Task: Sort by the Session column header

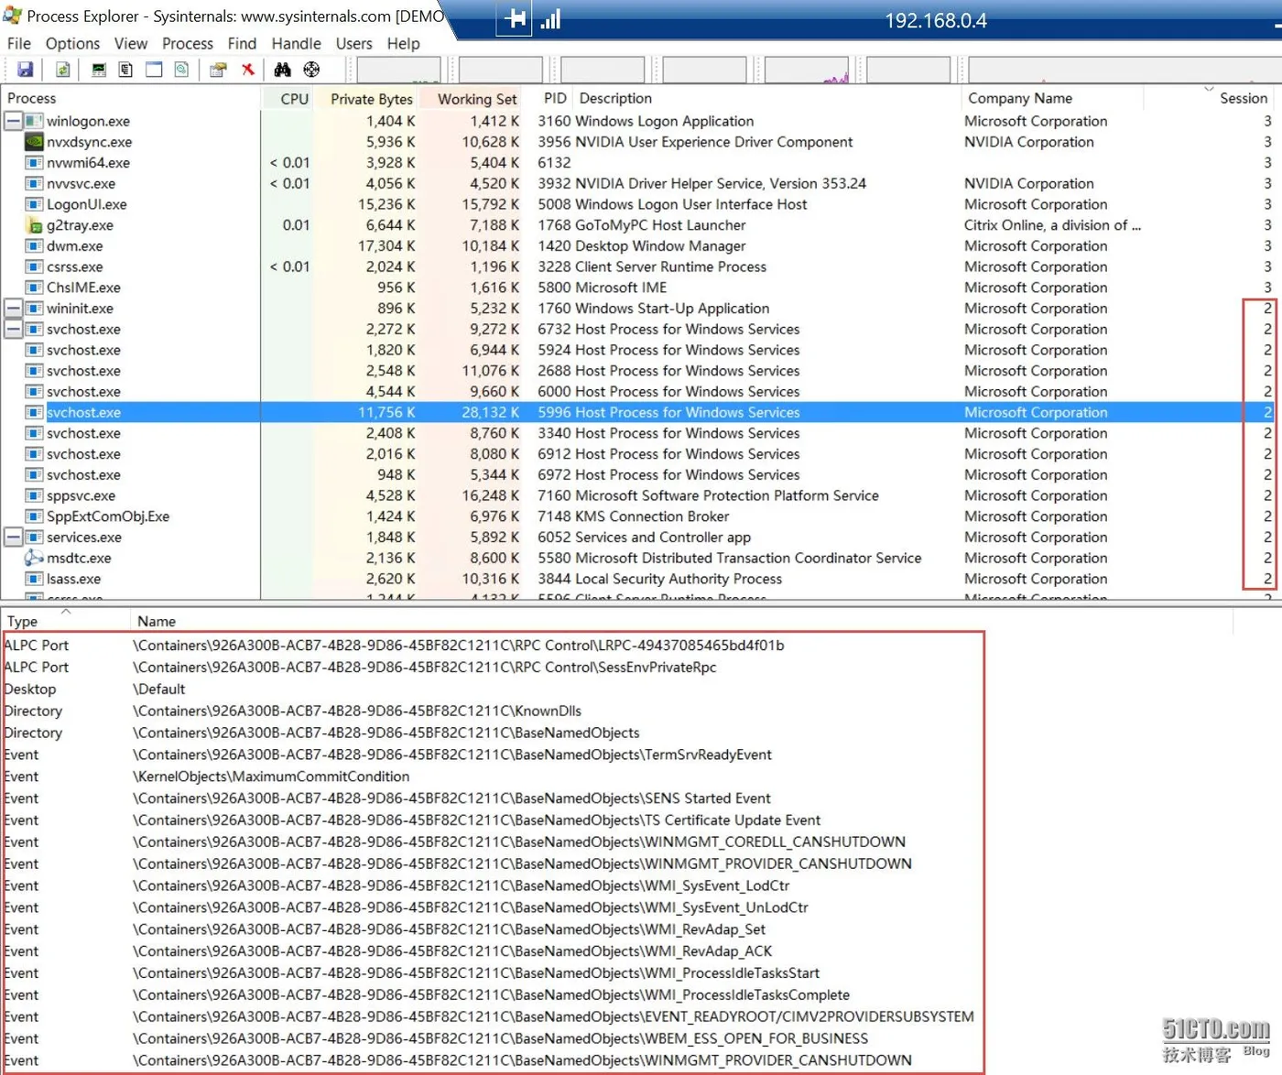Action: pos(1244,99)
